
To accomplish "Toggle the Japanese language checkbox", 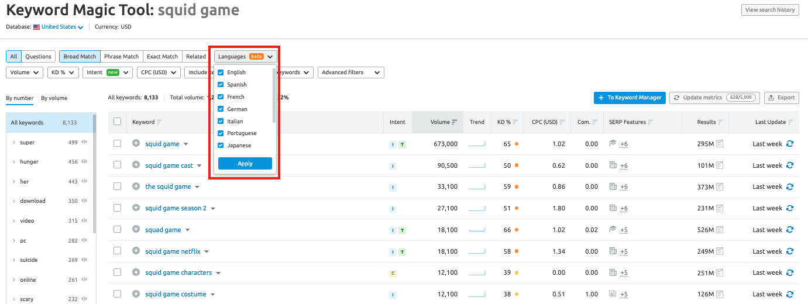I will point(221,146).
